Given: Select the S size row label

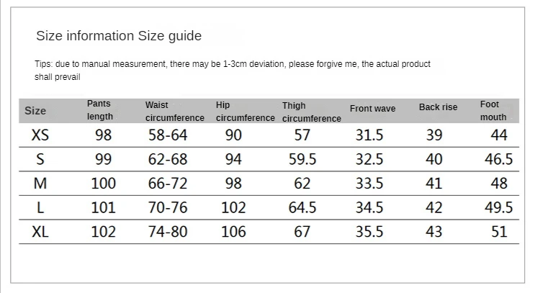Looking at the screenshot, I should 40,159.
